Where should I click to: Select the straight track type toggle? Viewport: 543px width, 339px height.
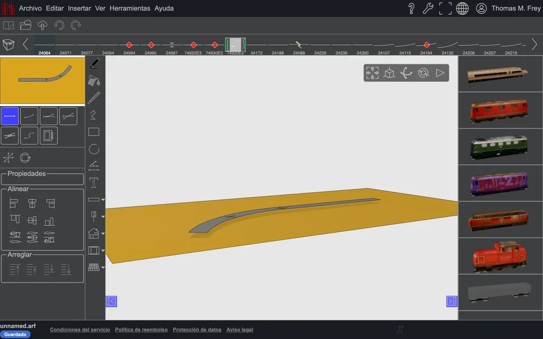tap(10, 116)
